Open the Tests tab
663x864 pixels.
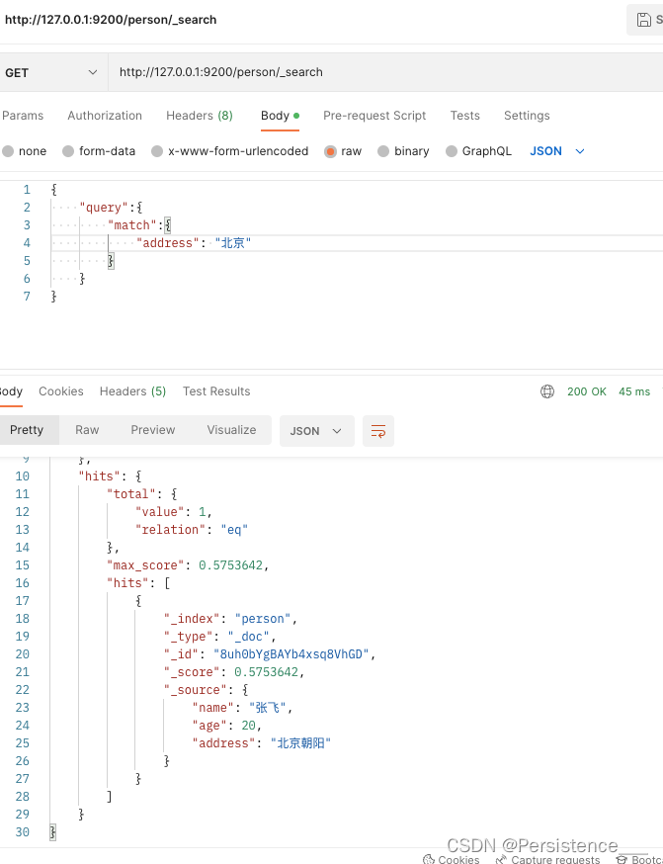click(464, 116)
